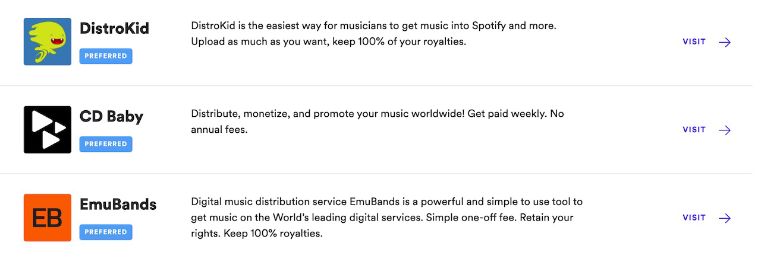The image size is (761, 262).
Task: Click the arrow icon next to DistroKid's Visit
Action: [x=724, y=42]
